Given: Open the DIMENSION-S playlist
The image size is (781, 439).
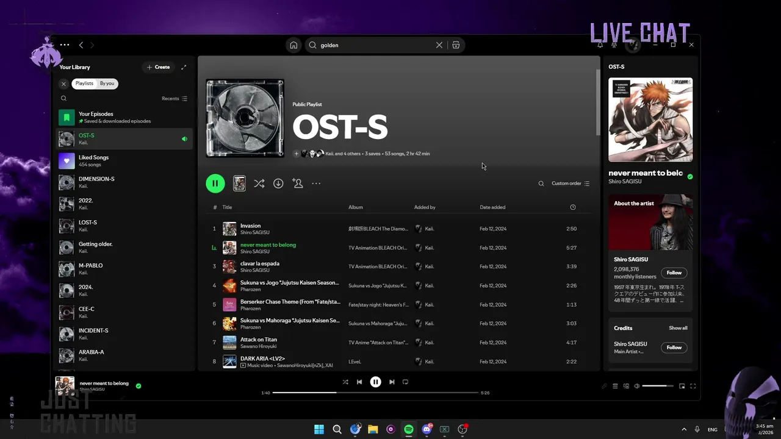Looking at the screenshot, I should 125,182.
